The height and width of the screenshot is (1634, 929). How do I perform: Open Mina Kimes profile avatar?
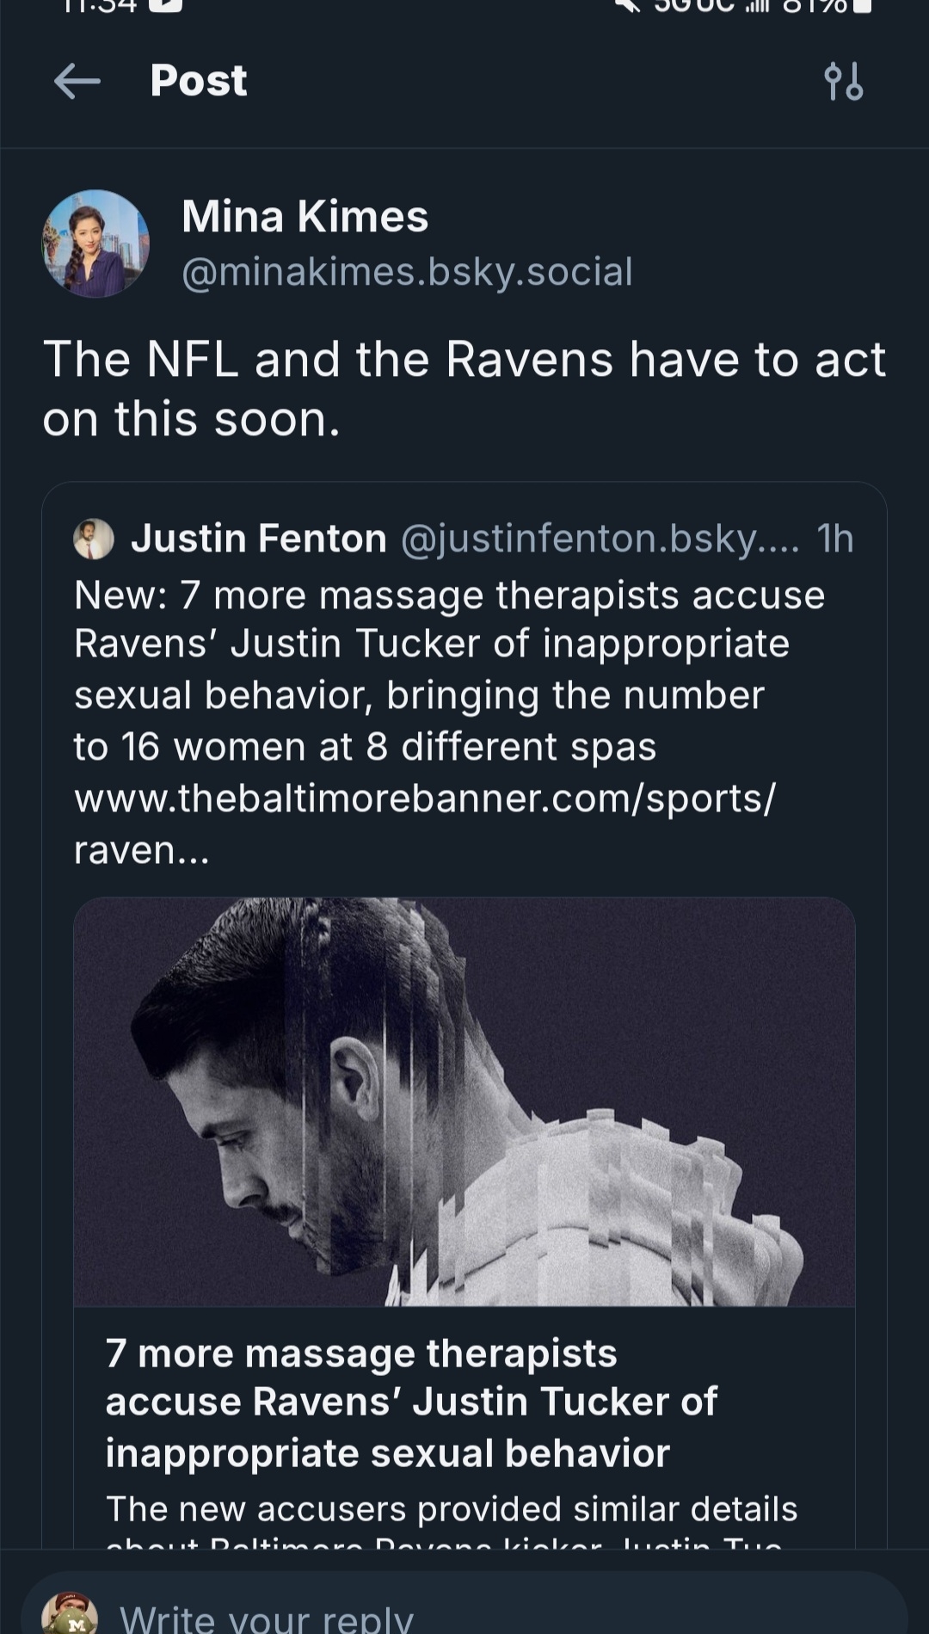pos(95,244)
